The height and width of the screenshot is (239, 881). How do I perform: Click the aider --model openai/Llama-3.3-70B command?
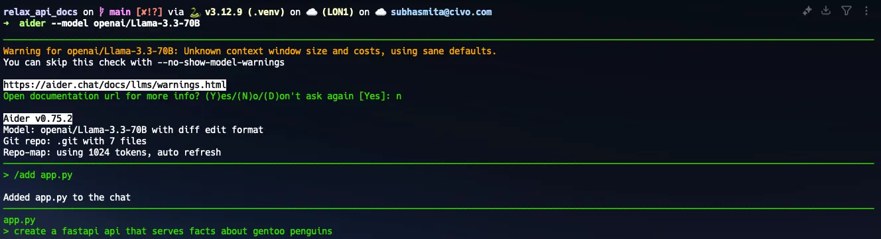[110, 23]
